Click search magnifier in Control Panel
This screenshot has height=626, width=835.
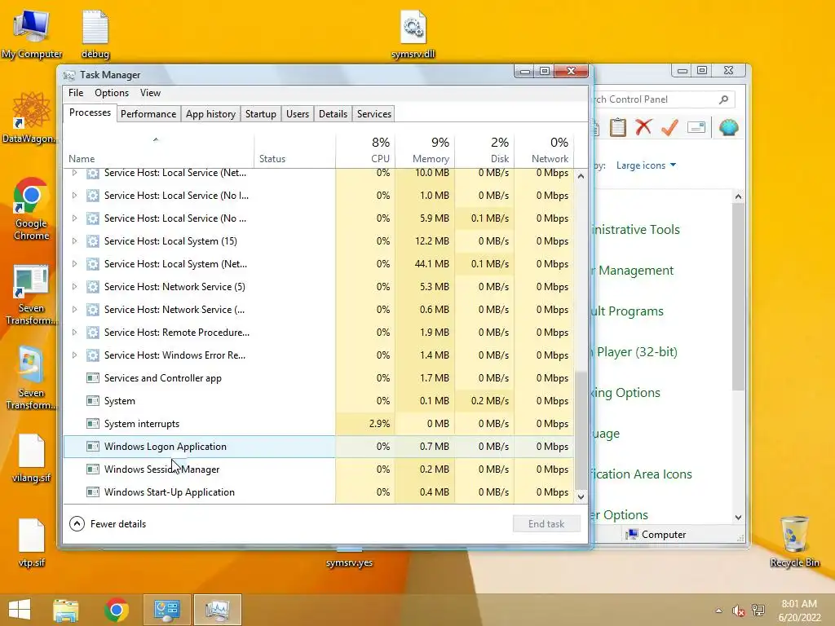pyautogui.click(x=723, y=99)
